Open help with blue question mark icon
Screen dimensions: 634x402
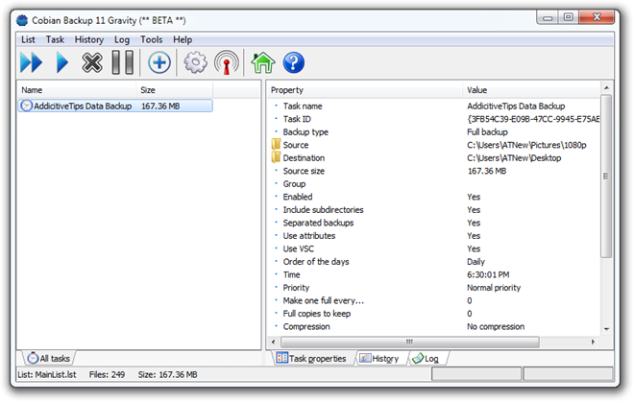[294, 62]
